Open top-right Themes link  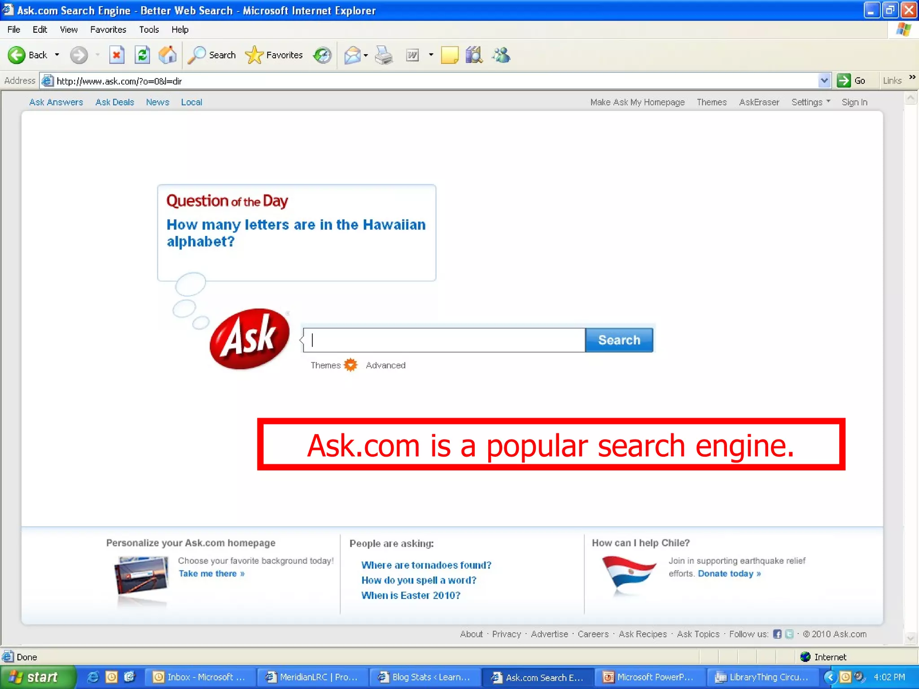tap(711, 102)
